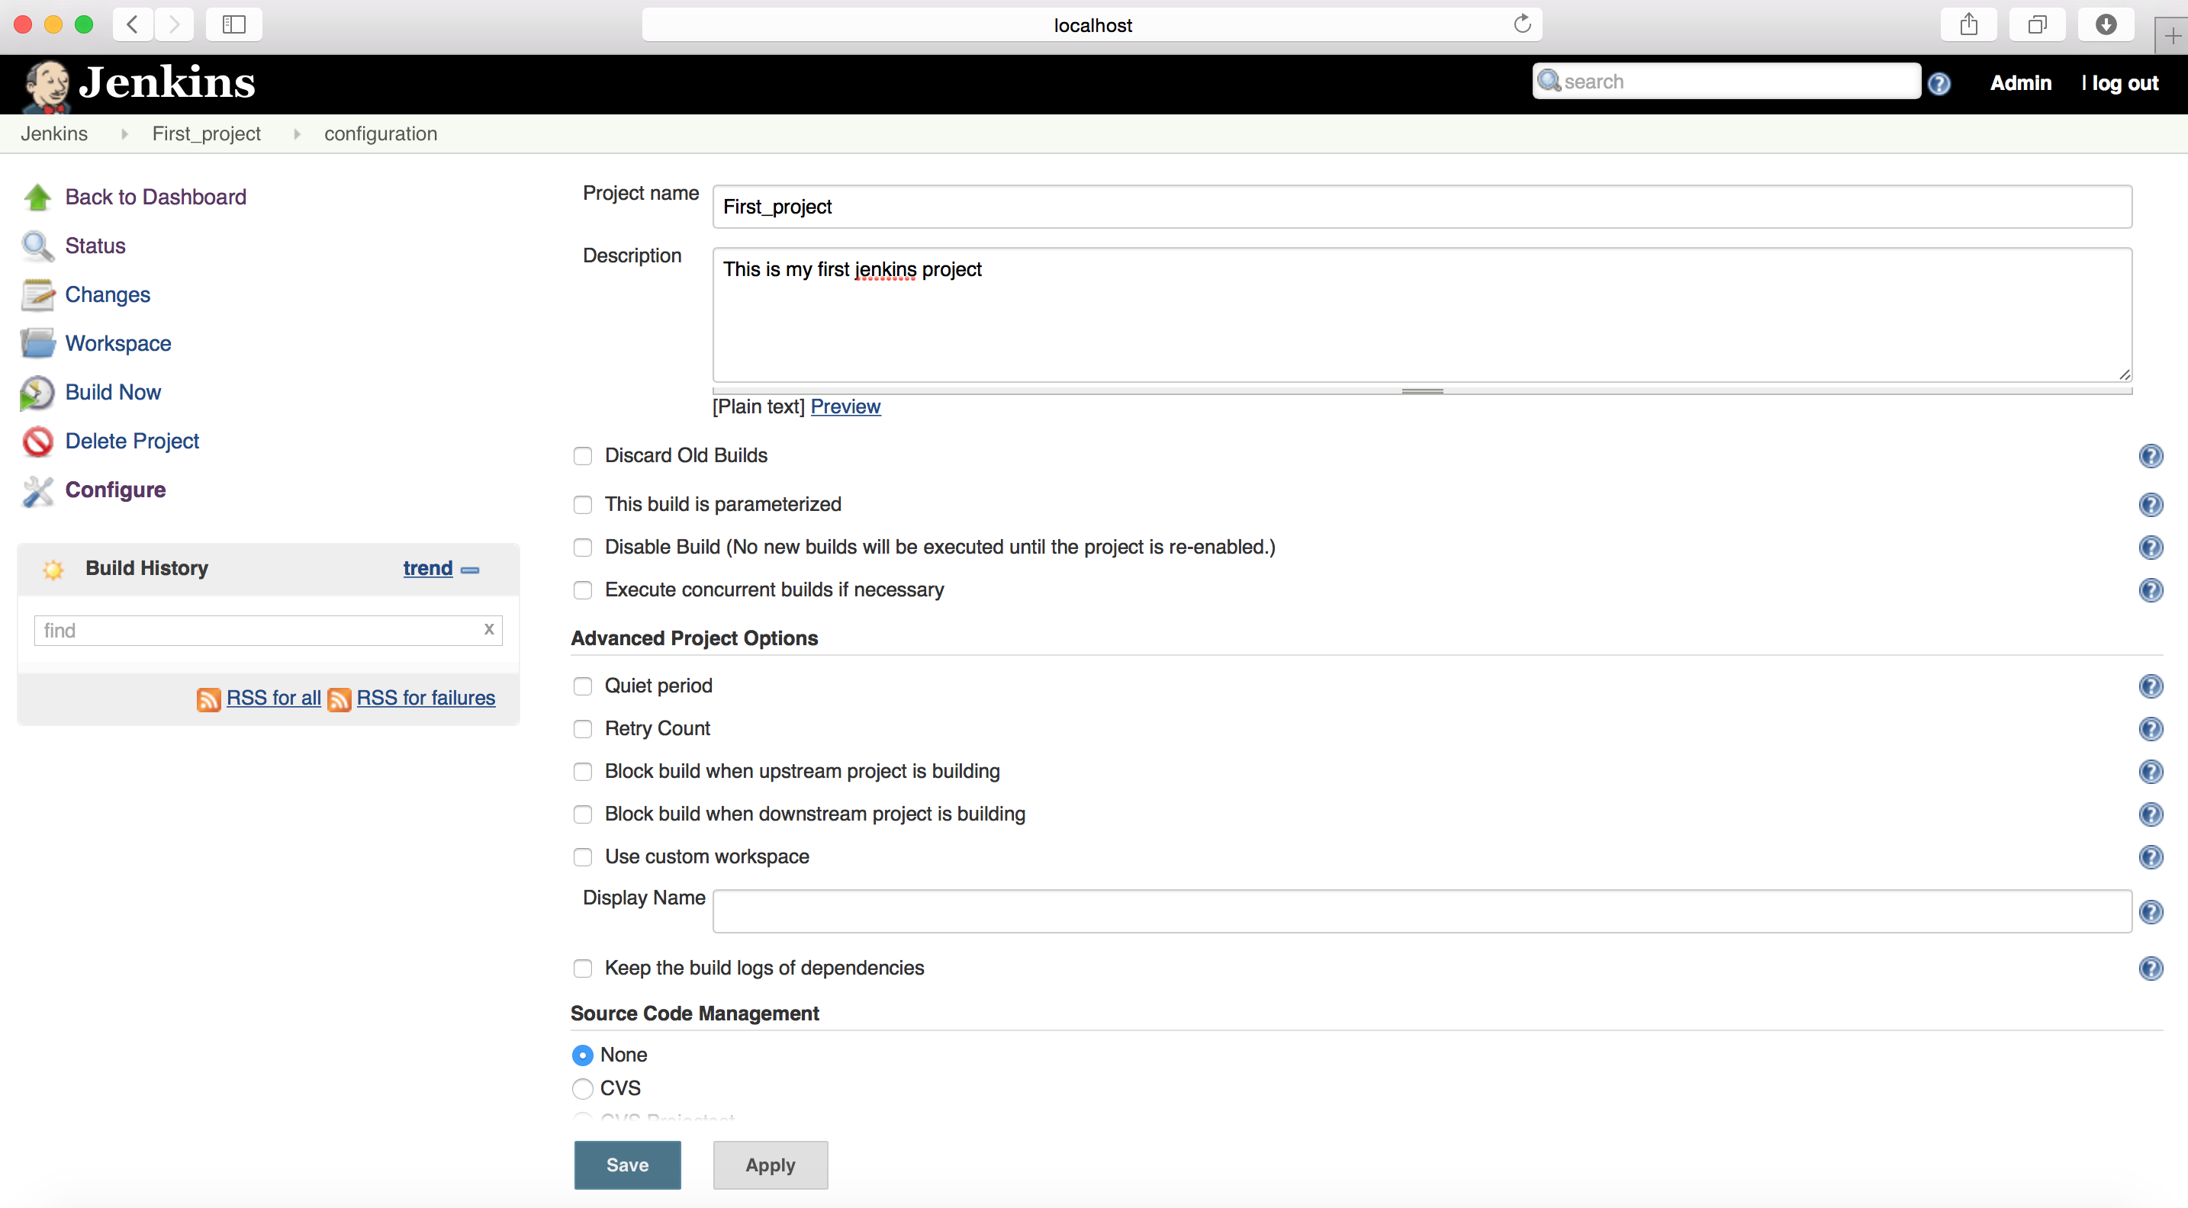Open the Build History trend link

coord(427,569)
